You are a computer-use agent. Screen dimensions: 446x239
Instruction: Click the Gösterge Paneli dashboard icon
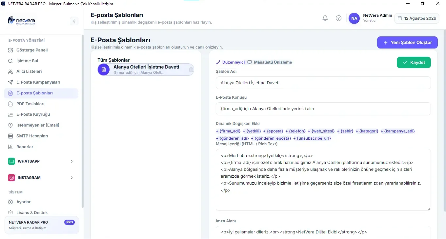(x=10, y=50)
